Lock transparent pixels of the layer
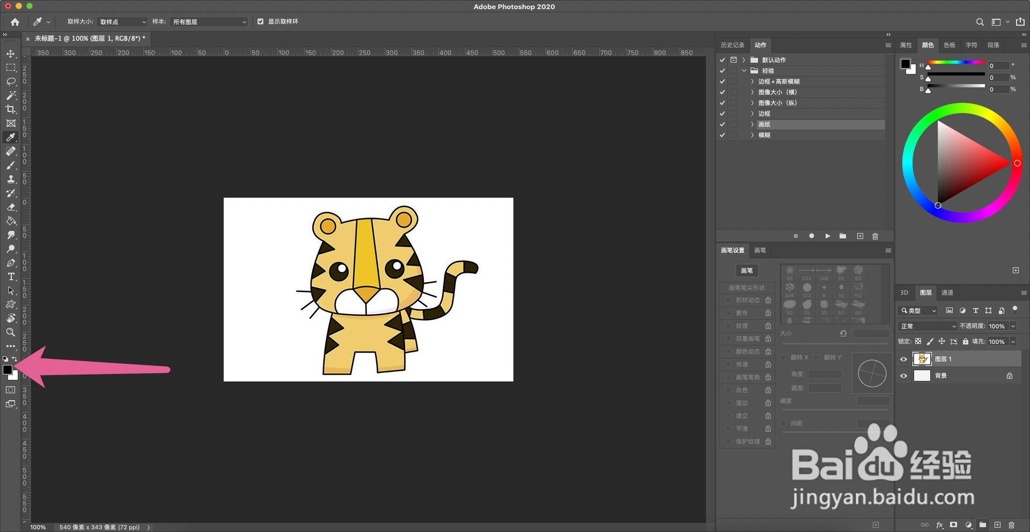This screenshot has width=1030, height=532. [x=918, y=341]
